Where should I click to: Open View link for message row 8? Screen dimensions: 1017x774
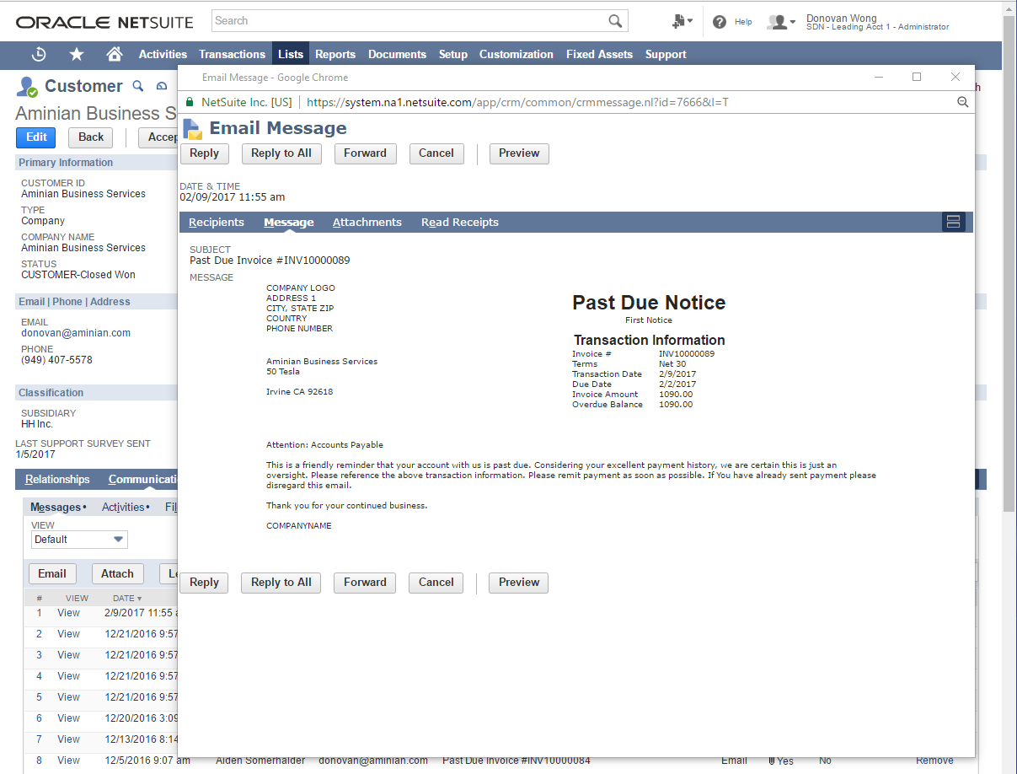[68, 761]
